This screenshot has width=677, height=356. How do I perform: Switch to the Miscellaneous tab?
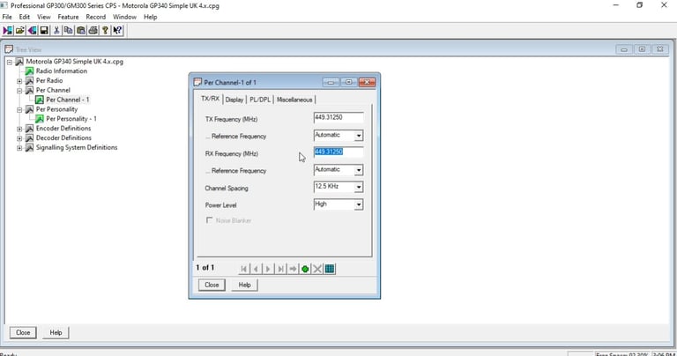(294, 100)
